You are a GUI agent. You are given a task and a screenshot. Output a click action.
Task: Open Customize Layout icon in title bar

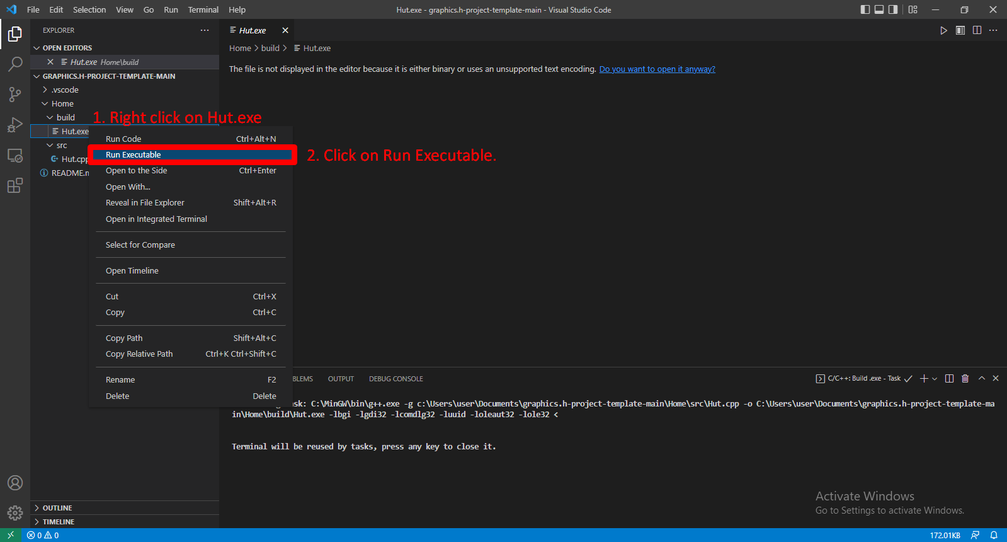pyautogui.click(x=913, y=9)
